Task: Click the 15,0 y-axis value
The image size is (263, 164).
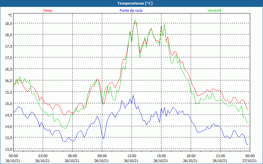Action: tap(9, 104)
